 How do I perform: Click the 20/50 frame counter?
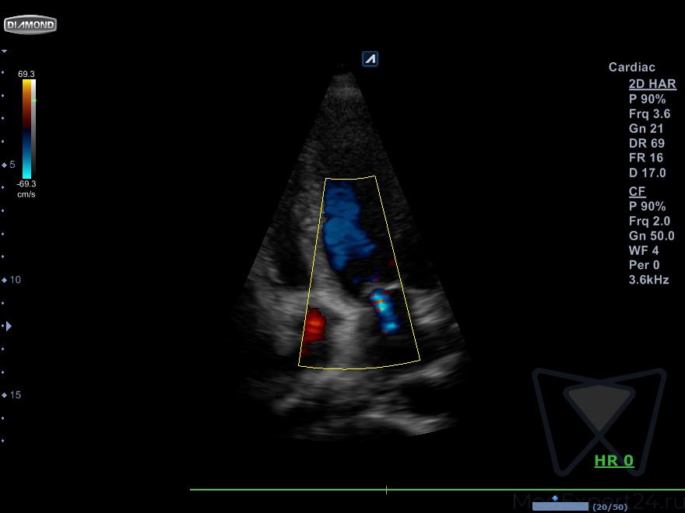pyautogui.click(x=609, y=507)
